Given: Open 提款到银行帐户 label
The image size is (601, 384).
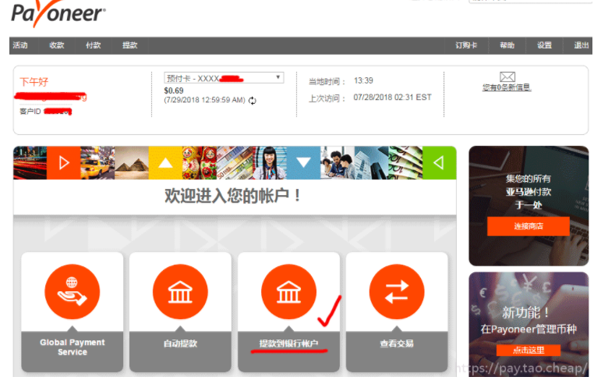Looking at the screenshot, I should tap(288, 343).
